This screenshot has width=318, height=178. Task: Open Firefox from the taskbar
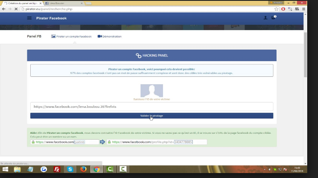(83, 169)
